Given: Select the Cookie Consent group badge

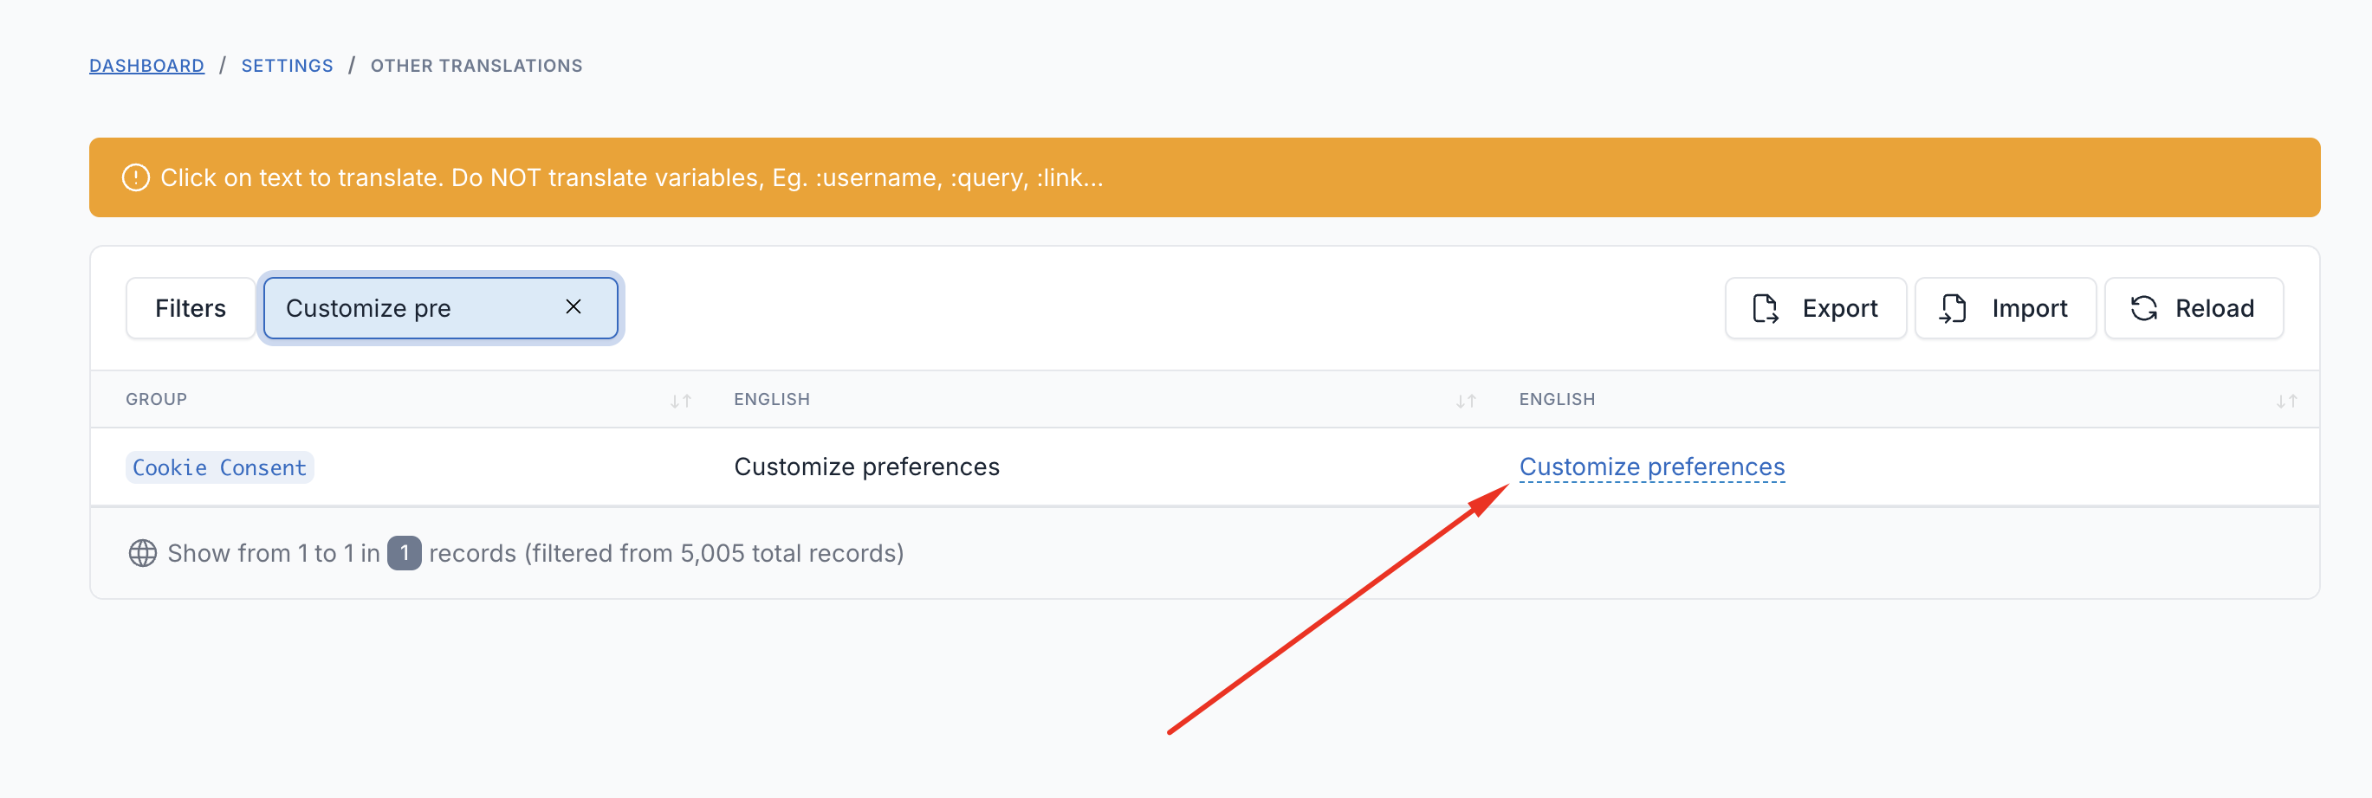Looking at the screenshot, I should [219, 467].
